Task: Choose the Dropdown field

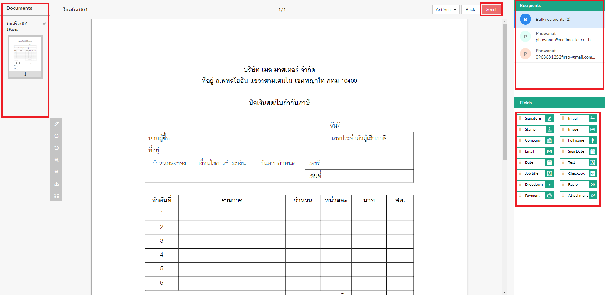Action: coord(535,184)
